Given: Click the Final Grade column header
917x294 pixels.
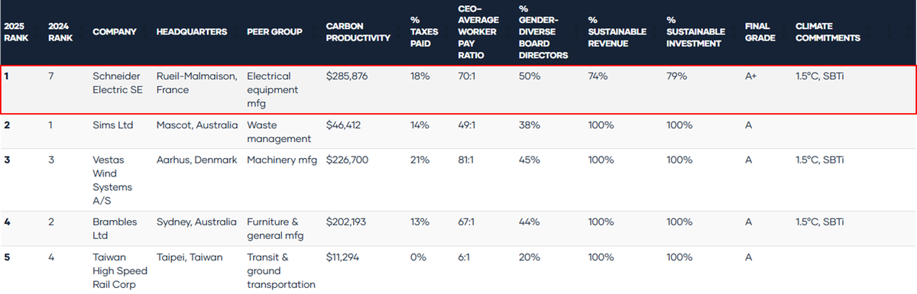Looking at the screenshot, I should [760, 31].
